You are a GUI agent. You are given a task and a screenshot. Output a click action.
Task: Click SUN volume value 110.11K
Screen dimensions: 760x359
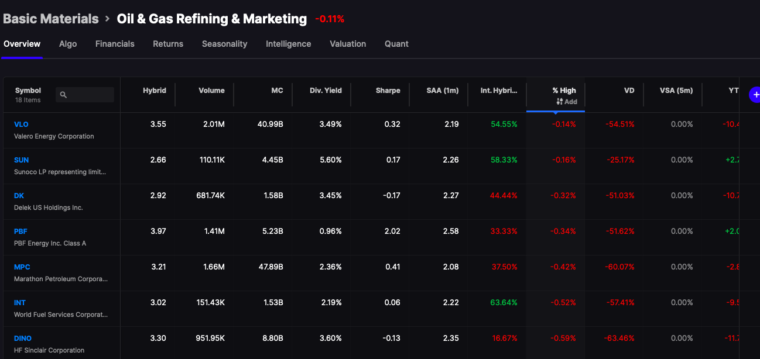click(212, 160)
